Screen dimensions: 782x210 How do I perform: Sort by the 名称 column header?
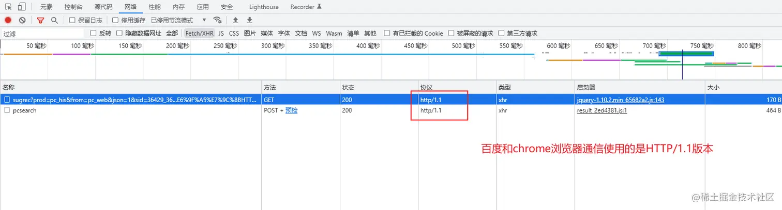(x=130, y=87)
